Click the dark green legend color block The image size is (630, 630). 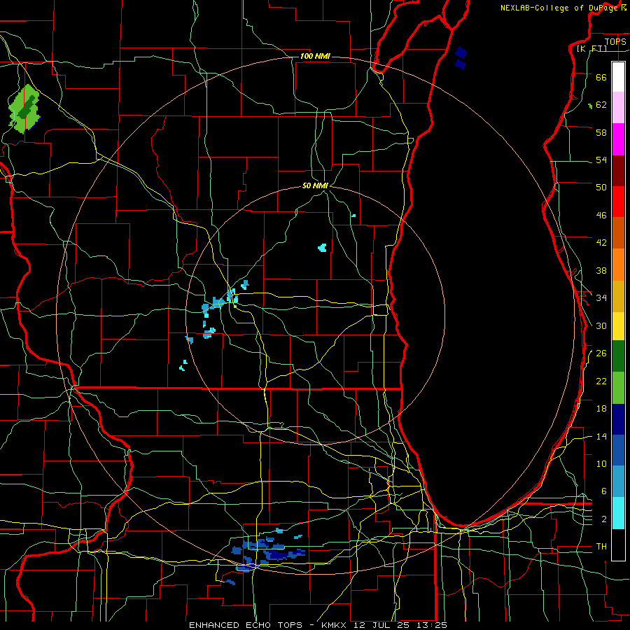pos(618,356)
